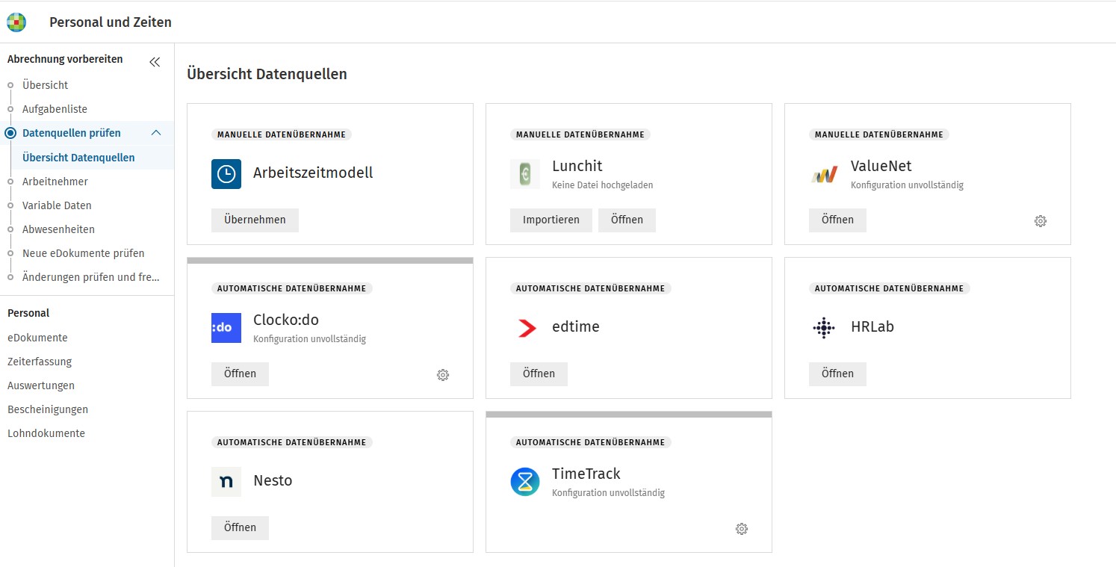The width and height of the screenshot is (1116, 567).
Task: Click TimeTrack Konfiguration unvollständig text
Action: [x=608, y=493]
